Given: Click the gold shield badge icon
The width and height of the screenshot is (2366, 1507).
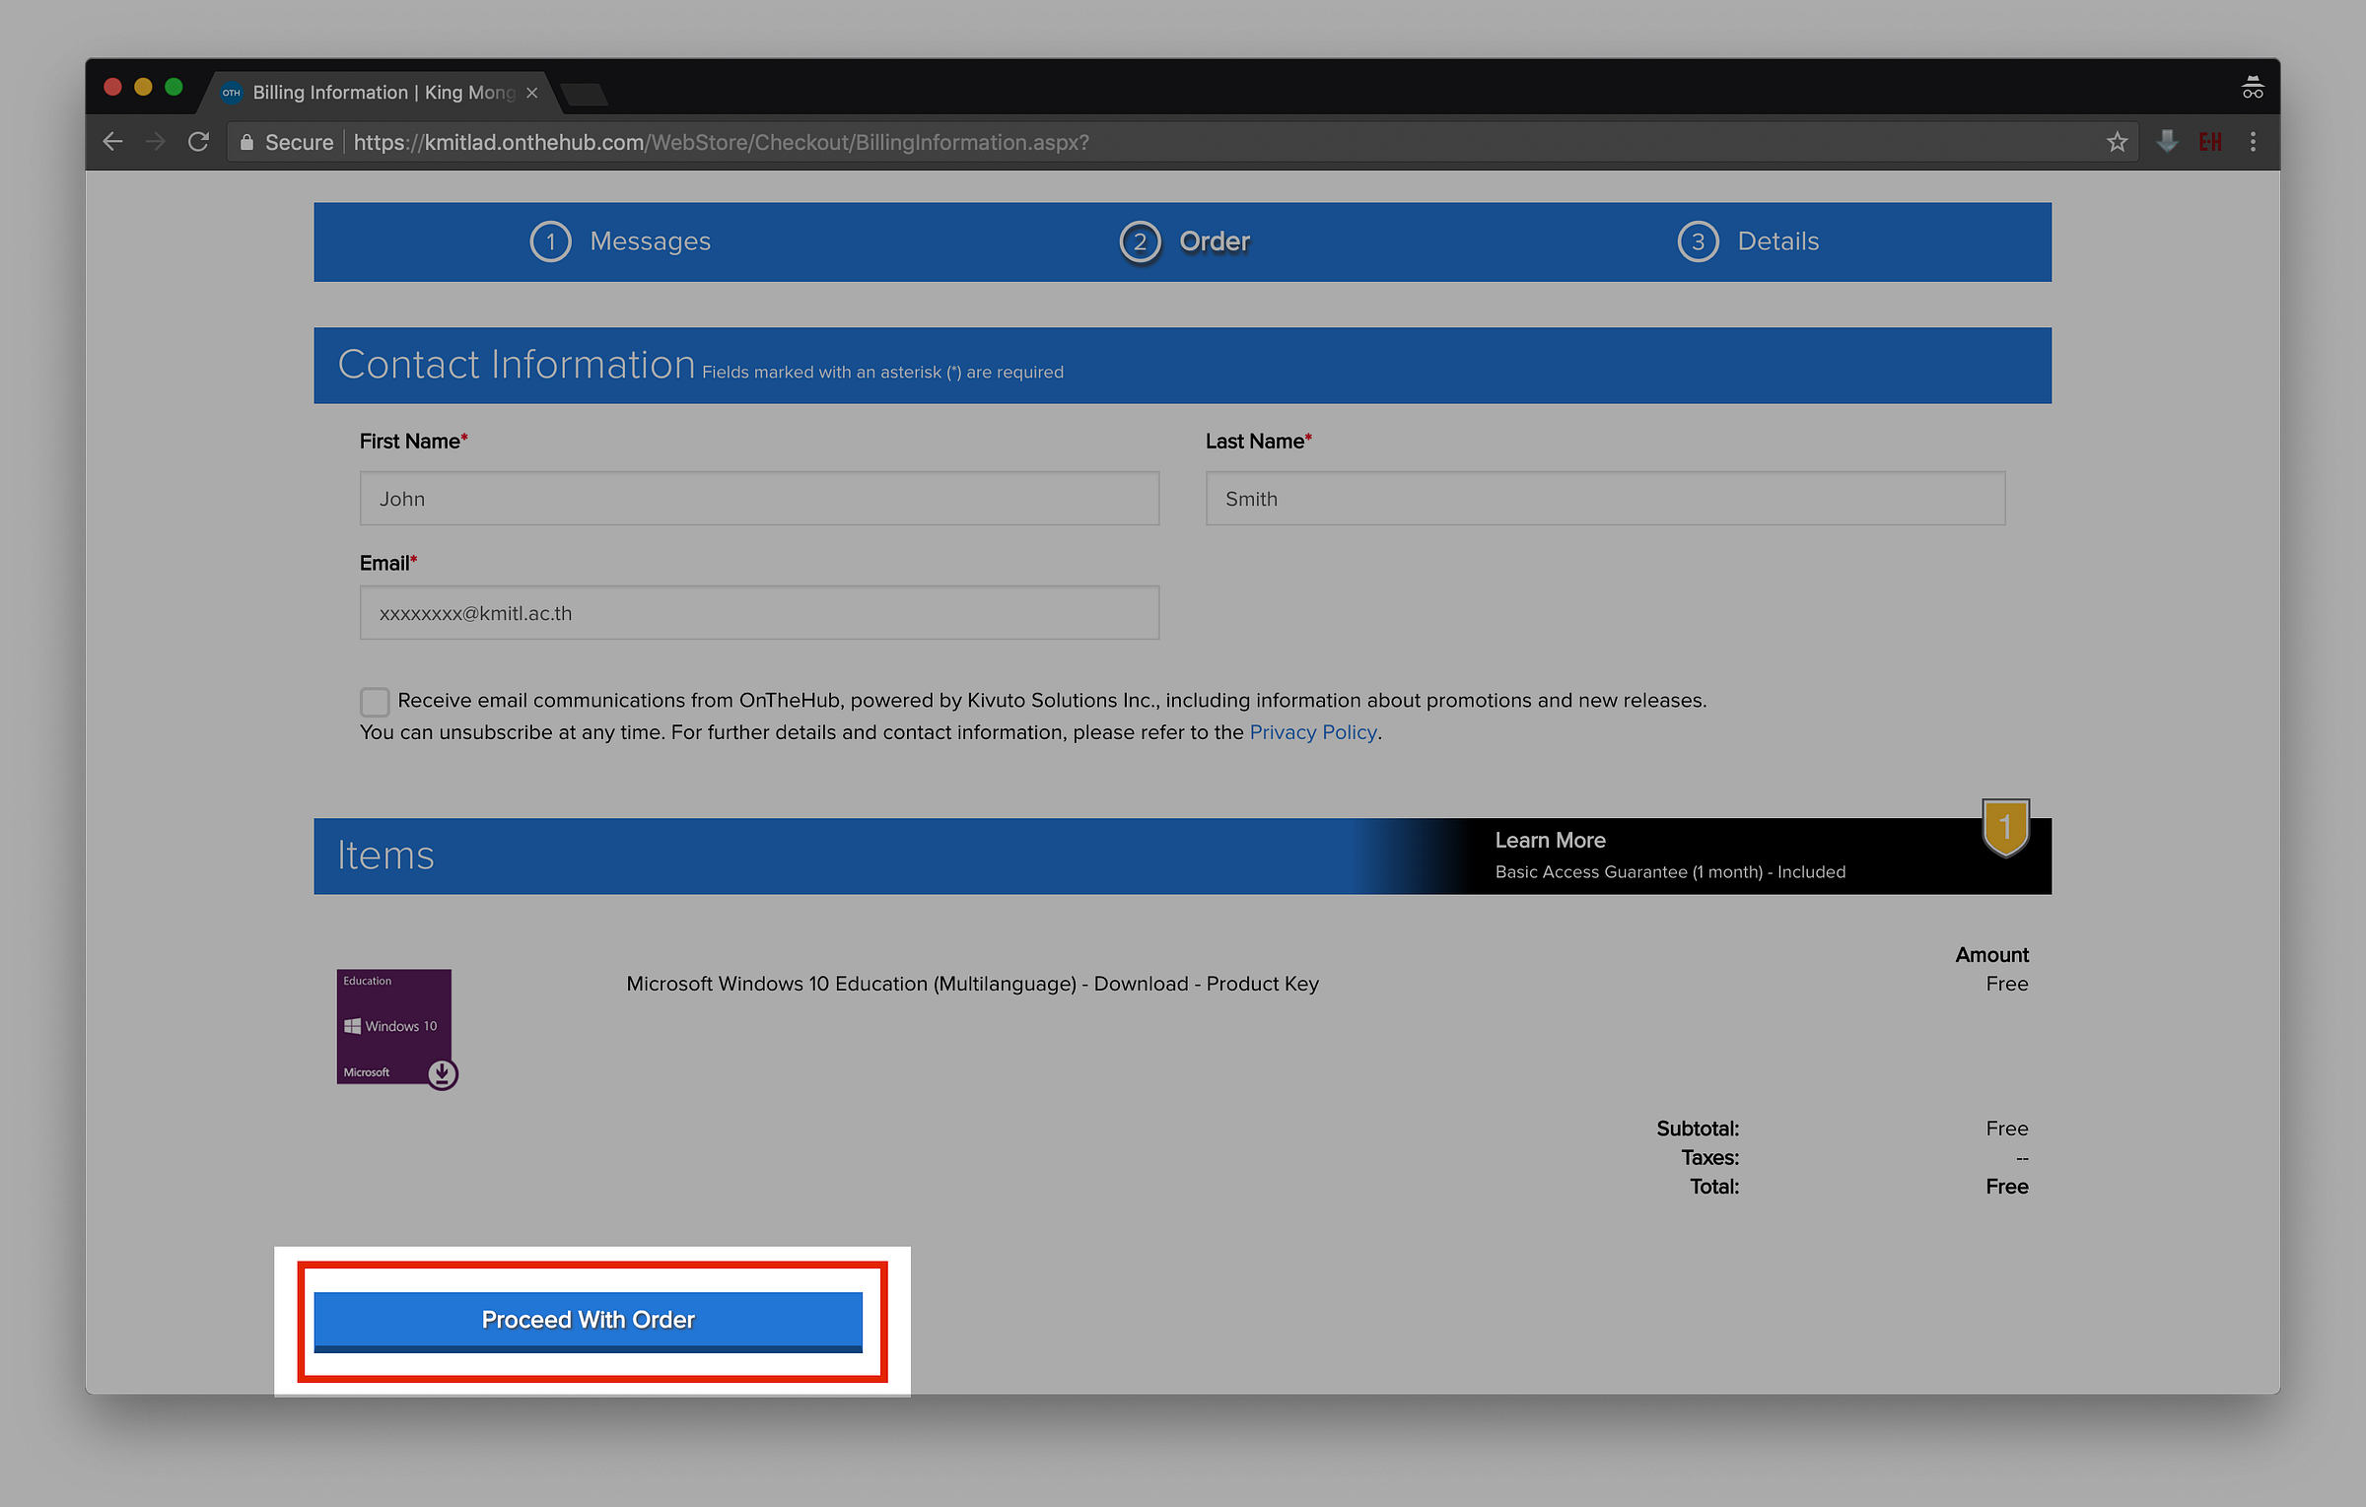Looking at the screenshot, I should [x=2005, y=828].
